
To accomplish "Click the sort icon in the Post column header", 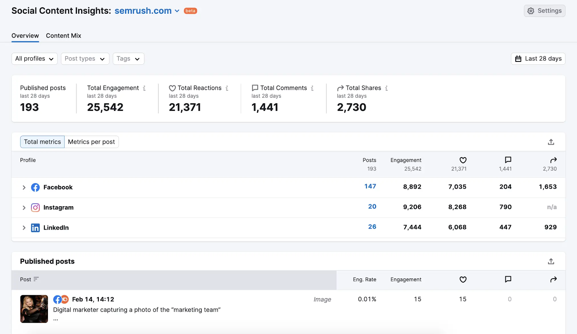I will pos(36,279).
